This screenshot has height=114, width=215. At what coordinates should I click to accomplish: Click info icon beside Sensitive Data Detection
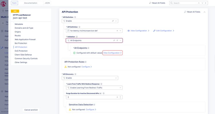pos(94,105)
